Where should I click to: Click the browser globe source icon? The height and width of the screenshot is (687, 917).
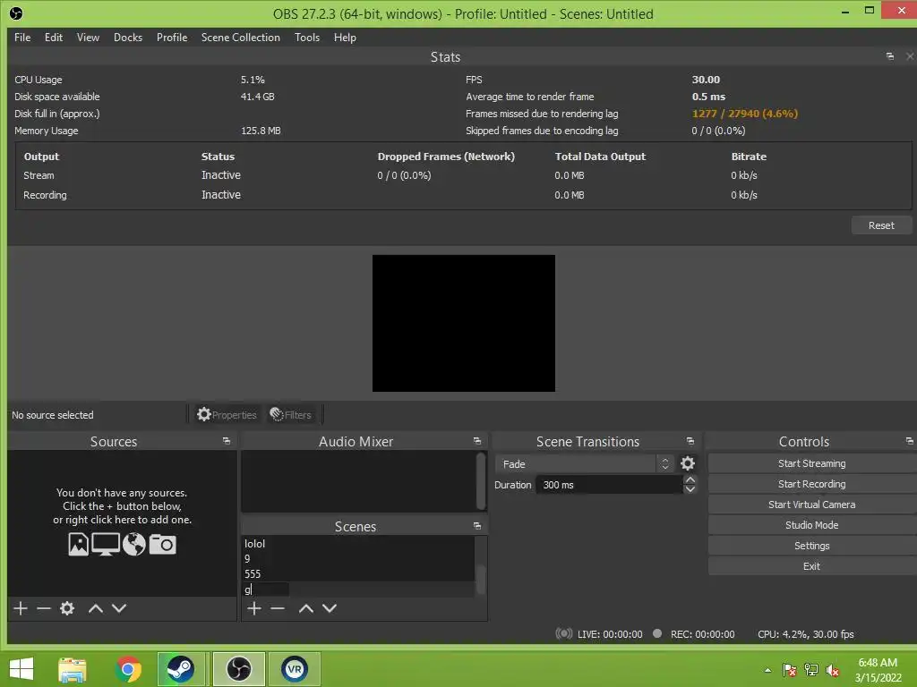134,544
